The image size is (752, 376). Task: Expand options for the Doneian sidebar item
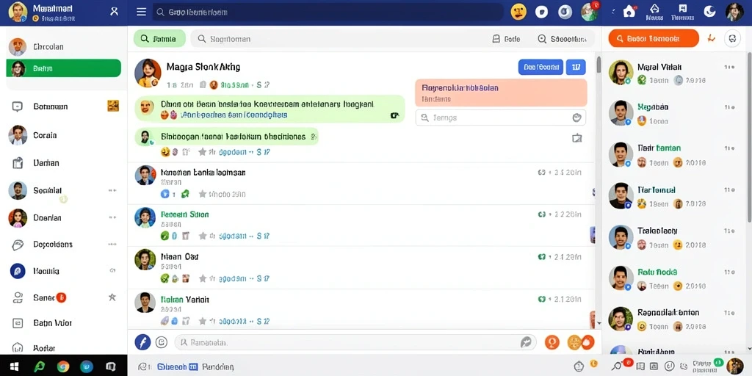pyautogui.click(x=112, y=217)
